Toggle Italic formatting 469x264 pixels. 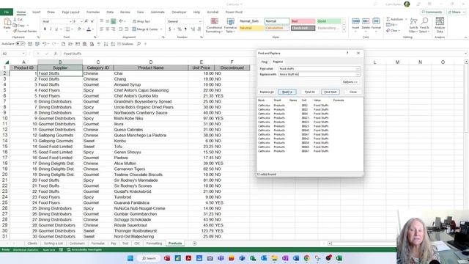51,29
